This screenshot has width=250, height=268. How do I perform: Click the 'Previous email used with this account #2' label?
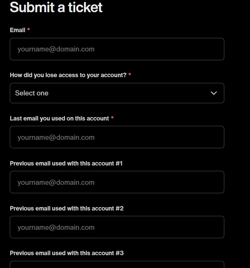(x=67, y=208)
